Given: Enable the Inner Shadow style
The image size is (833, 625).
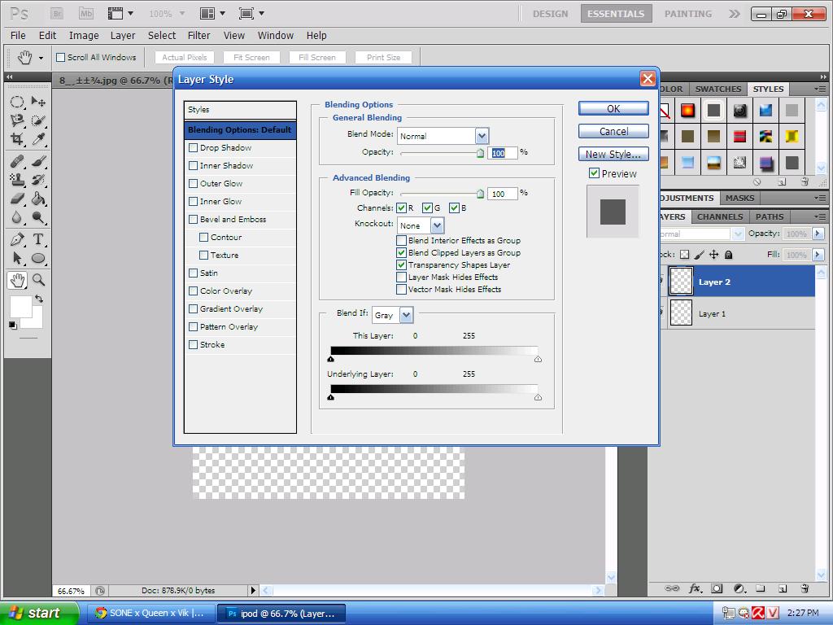Looking at the screenshot, I should click(194, 166).
